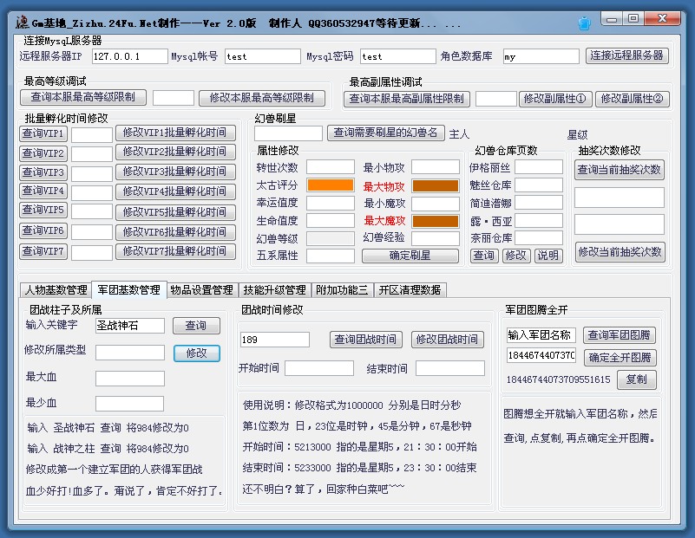Click 查询本服最高等级限制 button
The height and width of the screenshot is (538, 695).
(83, 98)
